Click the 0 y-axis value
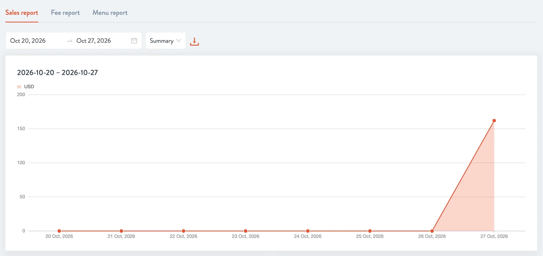543x256 pixels. [24, 231]
